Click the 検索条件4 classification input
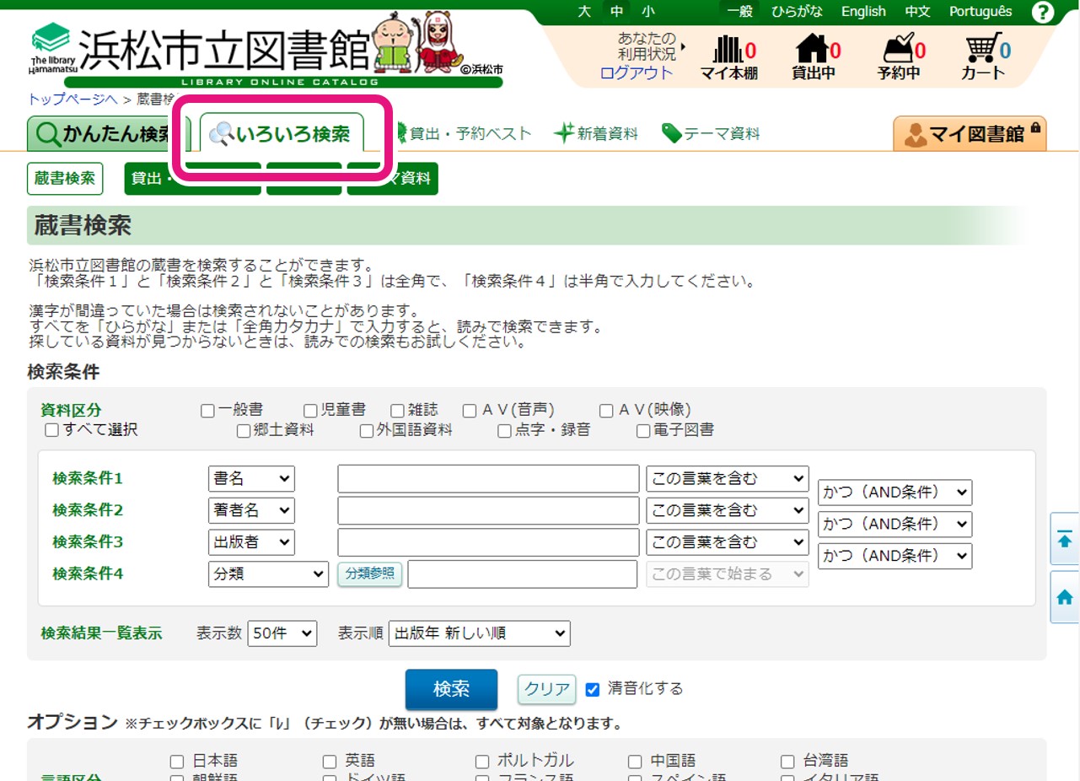Viewport: 1080px width, 781px height. click(x=523, y=574)
